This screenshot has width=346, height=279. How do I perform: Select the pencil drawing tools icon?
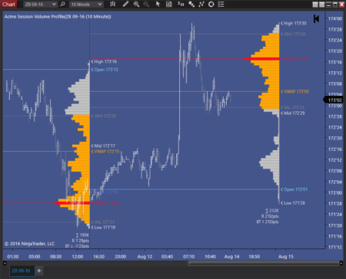[x=125, y=4]
